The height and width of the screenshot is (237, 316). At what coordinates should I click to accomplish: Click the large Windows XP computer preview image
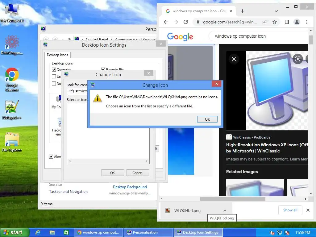click(277, 91)
